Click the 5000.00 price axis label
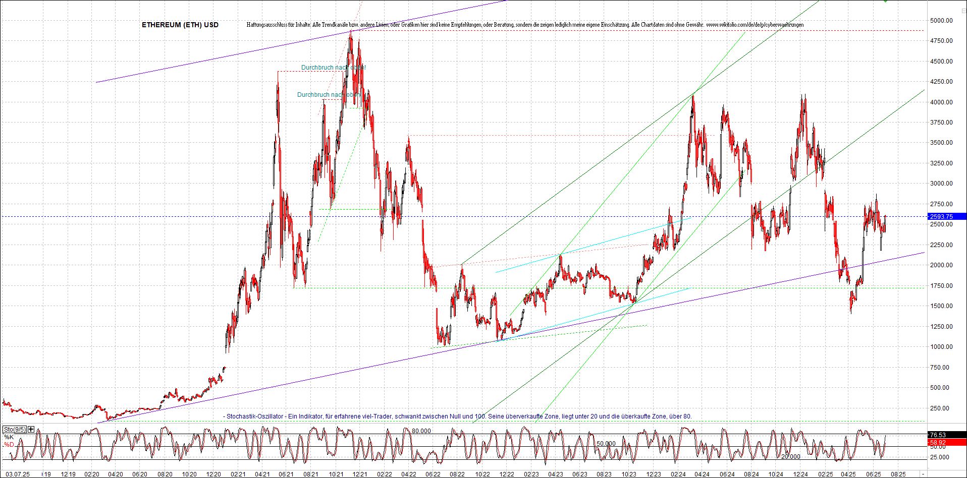 pos(942,21)
